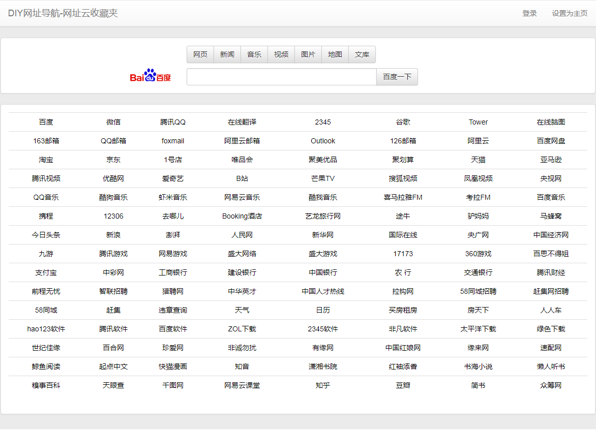
Task: Open the 登录 login page
Action: (x=530, y=13)
